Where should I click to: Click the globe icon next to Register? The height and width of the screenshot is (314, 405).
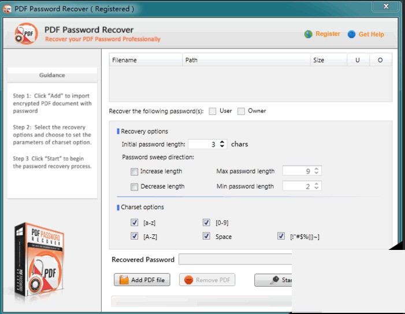click(308, 34)
